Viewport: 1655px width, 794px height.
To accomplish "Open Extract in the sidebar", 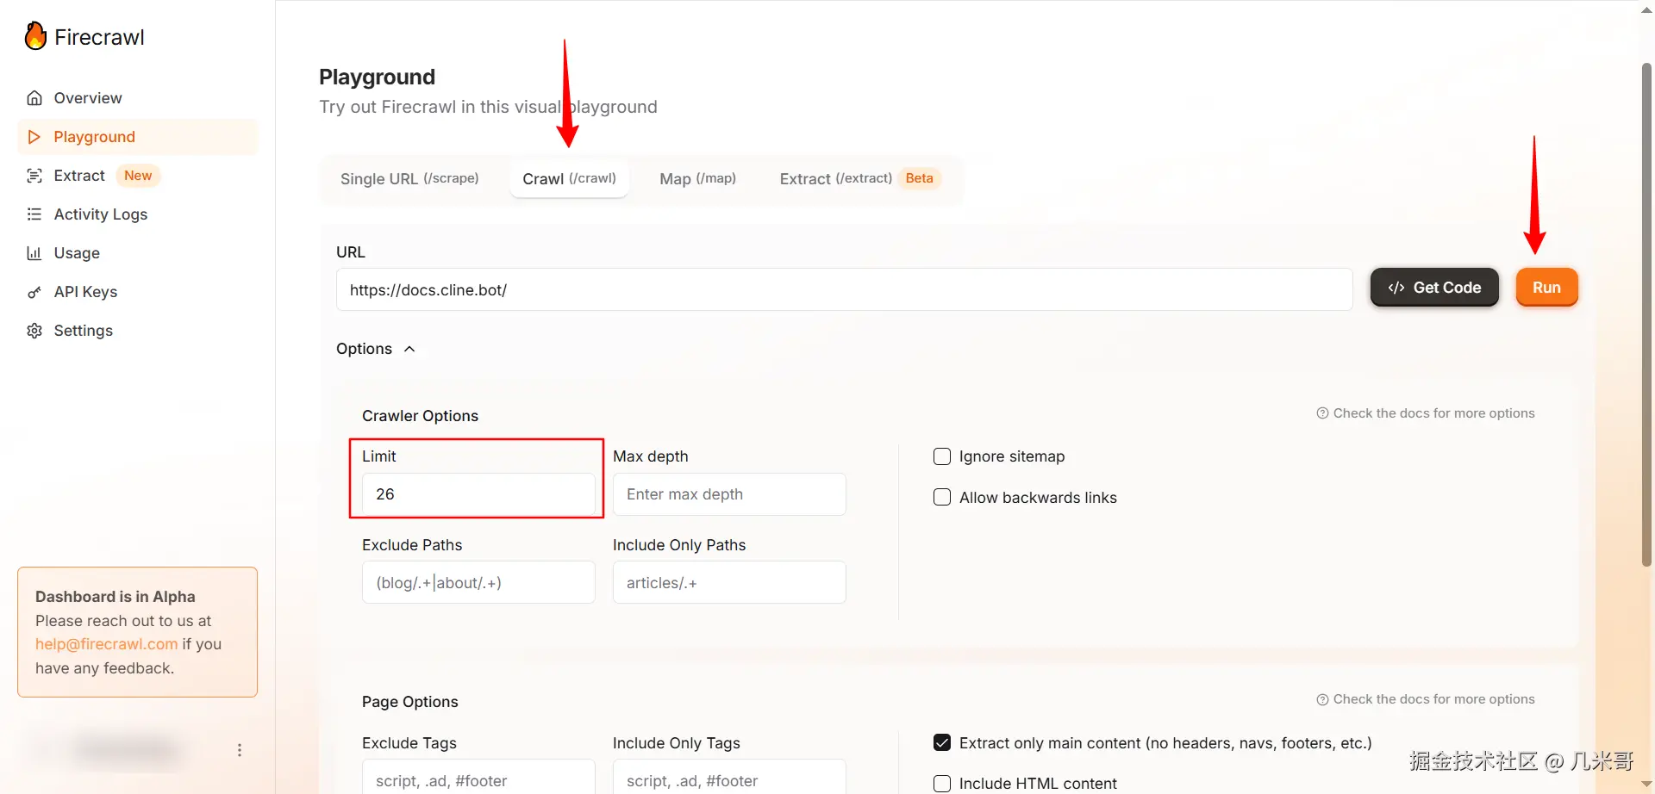I will [137, 176].
